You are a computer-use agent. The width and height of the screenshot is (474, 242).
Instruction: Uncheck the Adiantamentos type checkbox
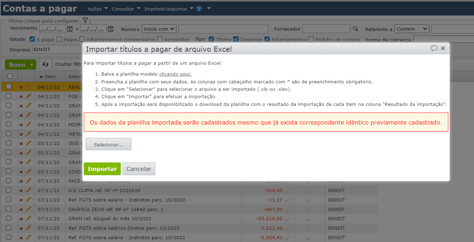click(267, 39)
